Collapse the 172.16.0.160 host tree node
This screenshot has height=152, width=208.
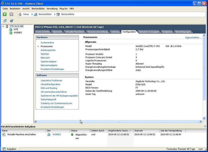click(x=3, y=26)
